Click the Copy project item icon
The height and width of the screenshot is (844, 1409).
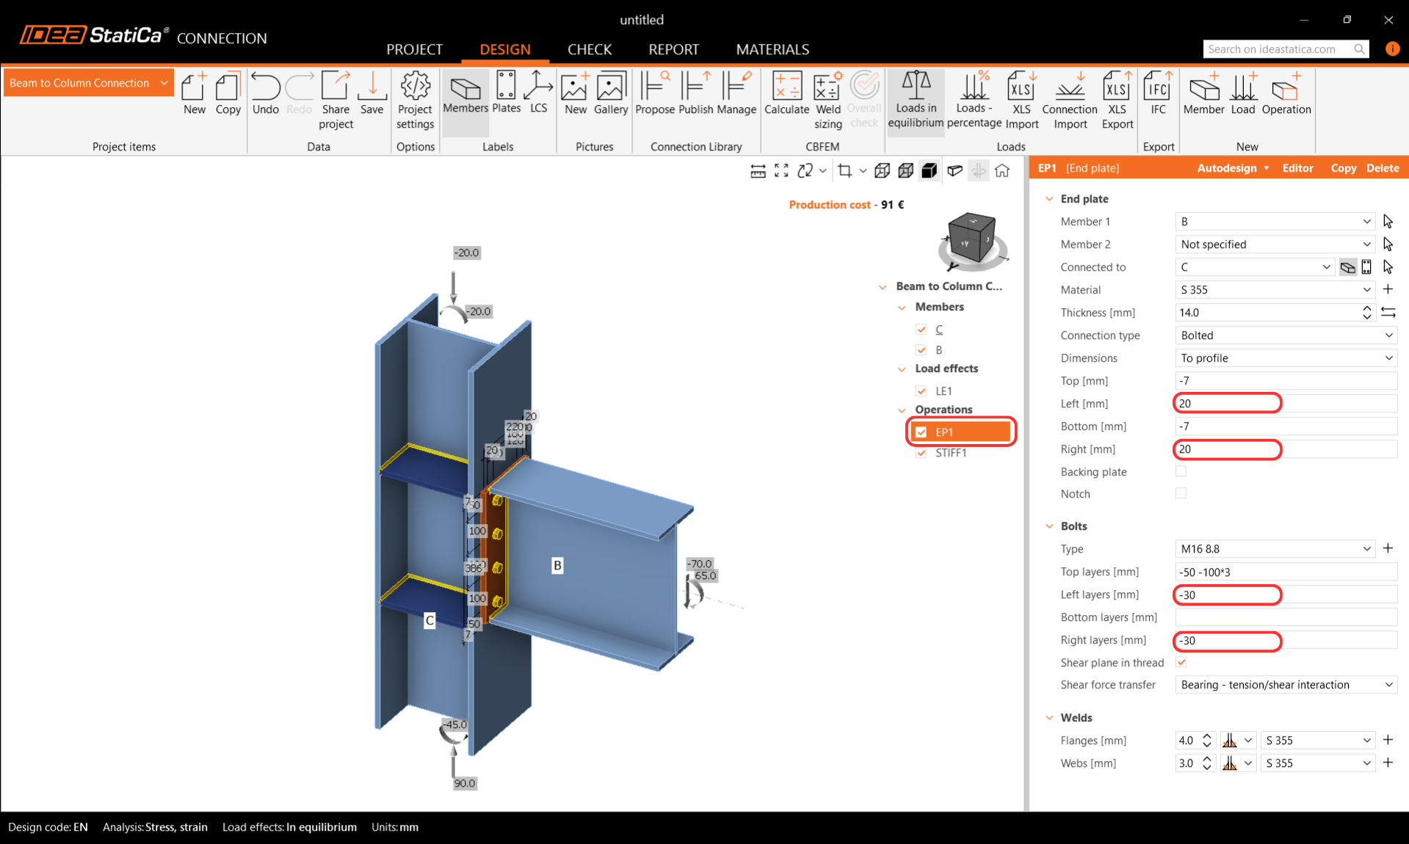click(x=228, y=93)
